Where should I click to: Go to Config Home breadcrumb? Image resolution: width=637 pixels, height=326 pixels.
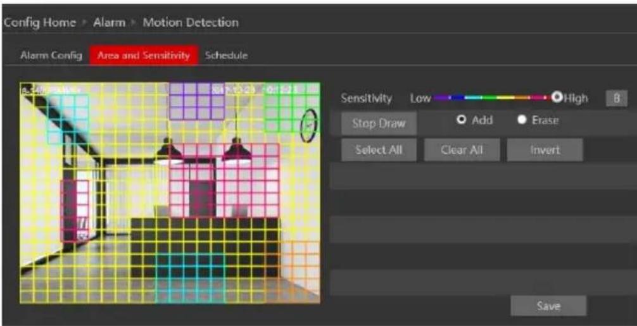(40, 22)
